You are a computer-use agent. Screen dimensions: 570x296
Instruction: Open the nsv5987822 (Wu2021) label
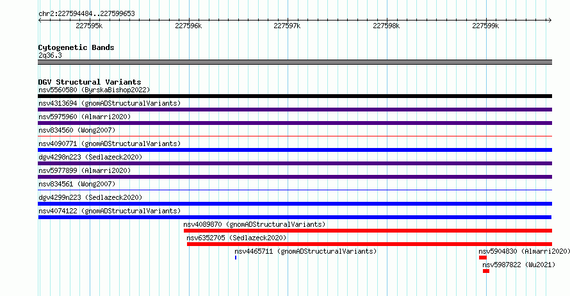click(x=519, y=265)
